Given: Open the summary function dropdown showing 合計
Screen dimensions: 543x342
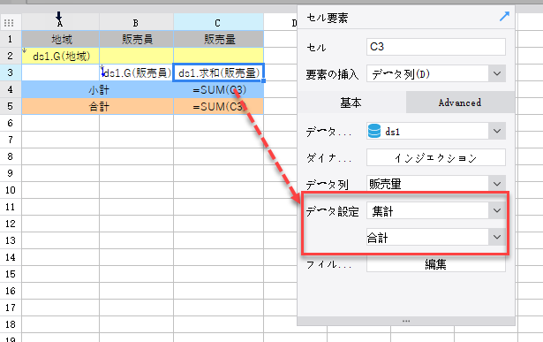Looking at the screenshot, I should point(497,238).
